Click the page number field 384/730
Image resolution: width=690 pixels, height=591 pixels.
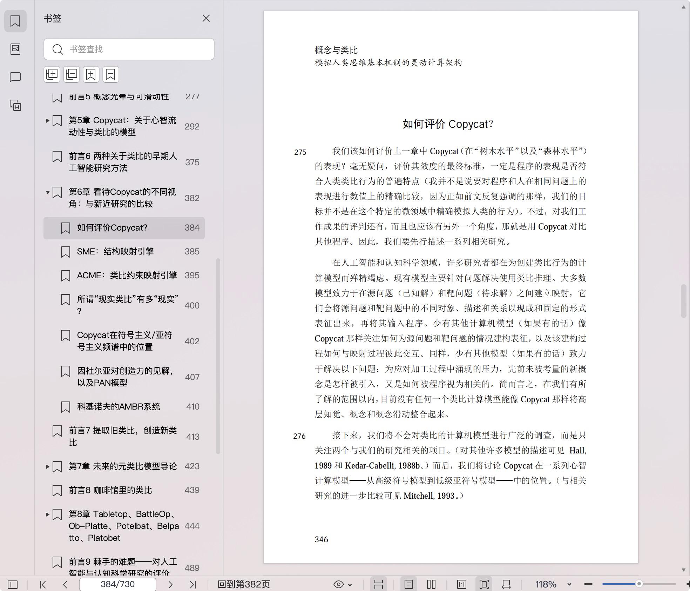[118, 584]
